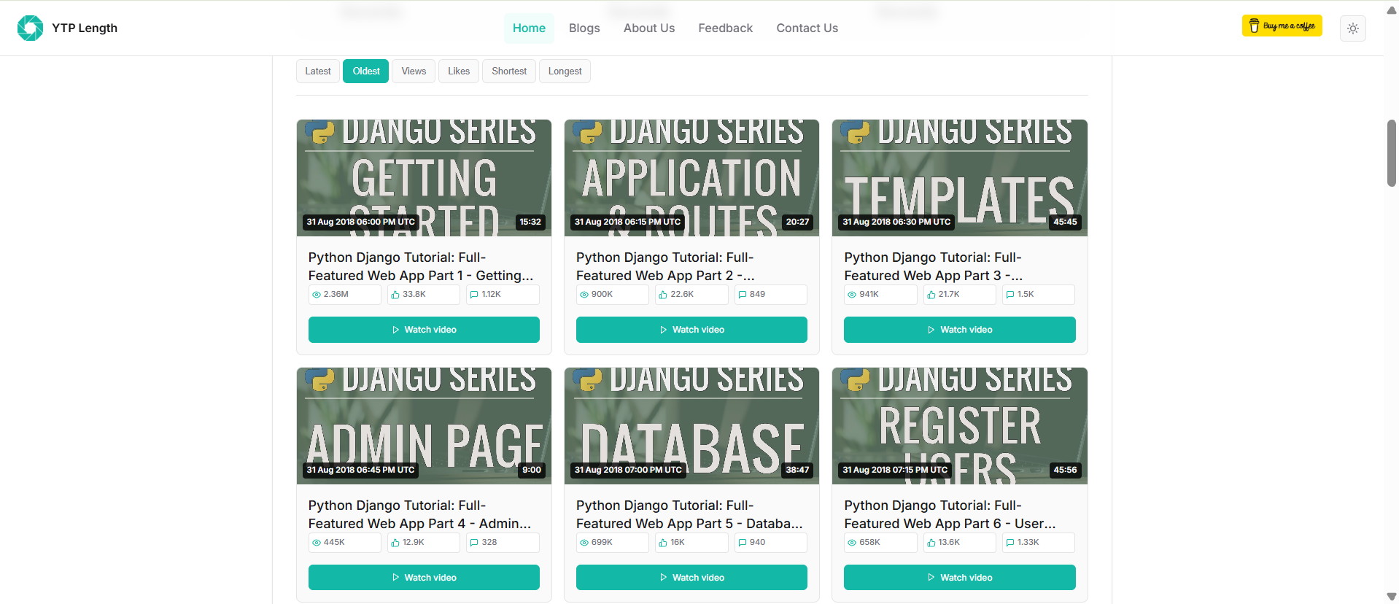Click the Part 1 Getting Started title

[x=421, y=266]
